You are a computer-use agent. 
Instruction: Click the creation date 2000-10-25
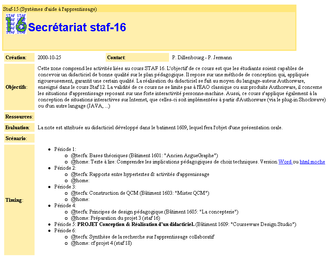(x=49, y=58)
